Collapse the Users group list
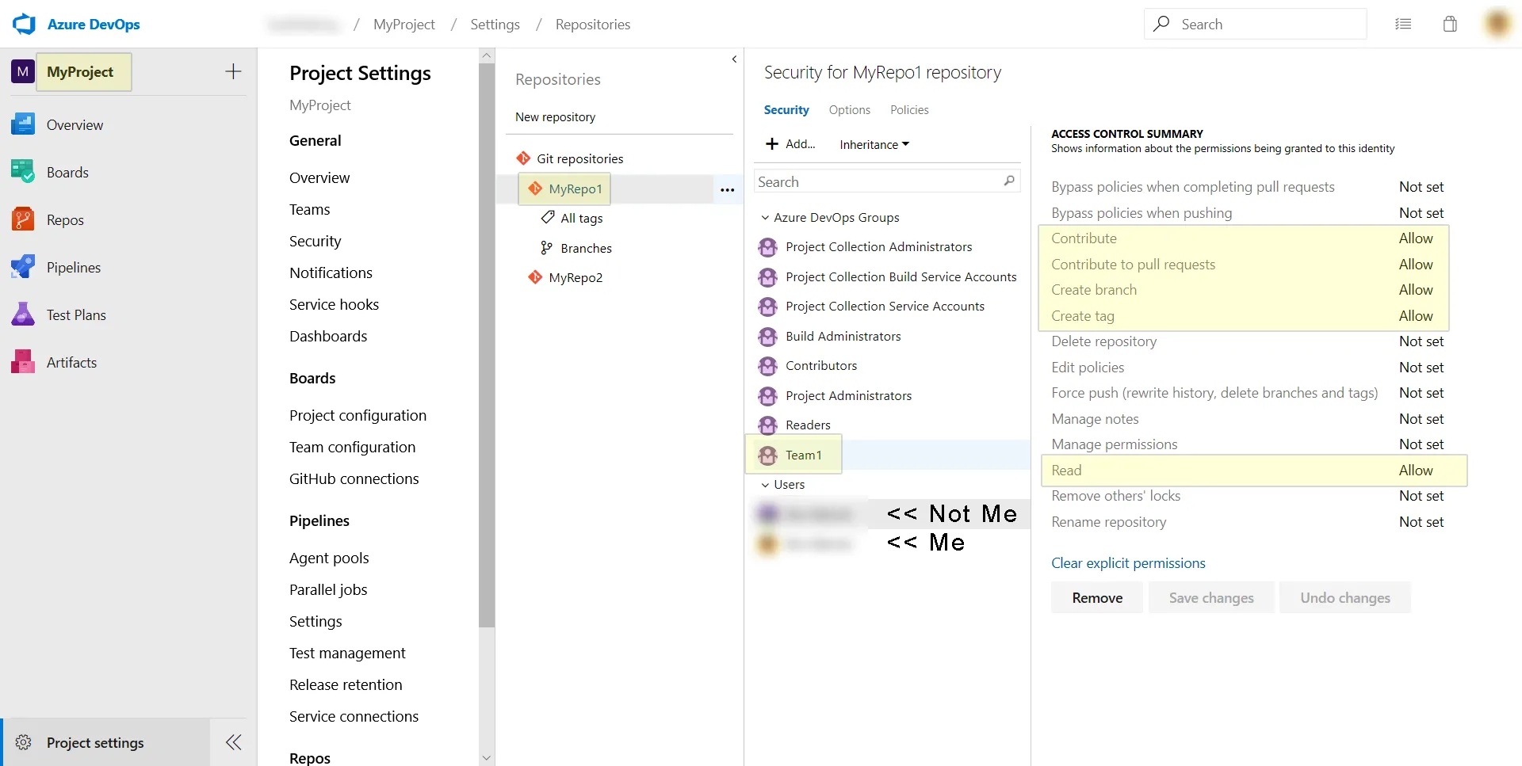The width and height of the screenshot is (1522, 766). pyautogui.click(x=765, y=485)
